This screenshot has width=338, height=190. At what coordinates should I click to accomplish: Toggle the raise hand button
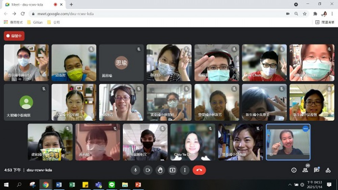pyautogui.click(x=160, y=170)
